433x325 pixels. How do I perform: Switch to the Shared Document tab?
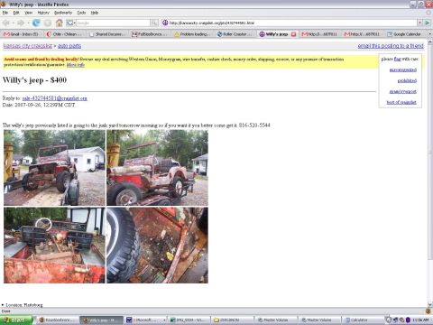108,34
